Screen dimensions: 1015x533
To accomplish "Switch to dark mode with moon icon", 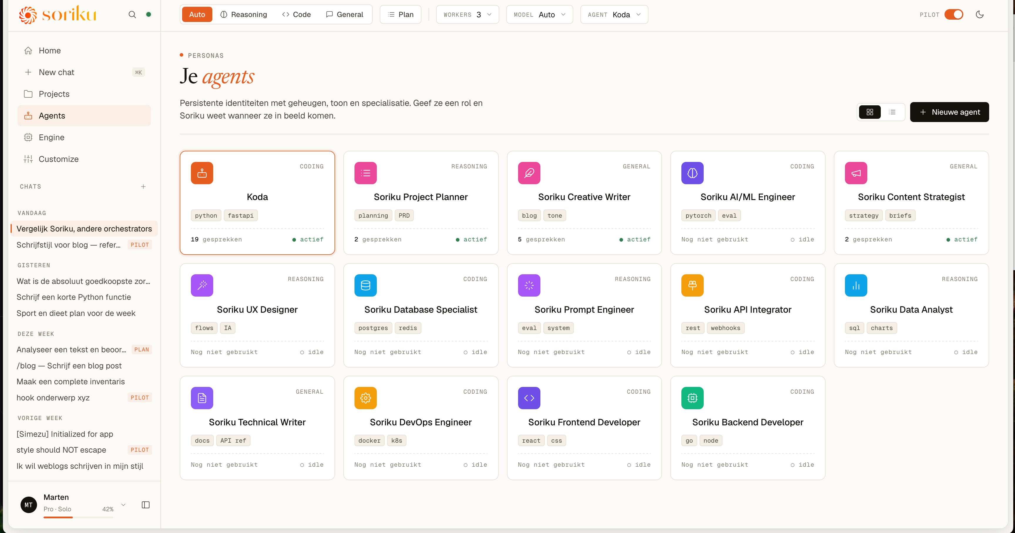I will (x=980, y=15).
